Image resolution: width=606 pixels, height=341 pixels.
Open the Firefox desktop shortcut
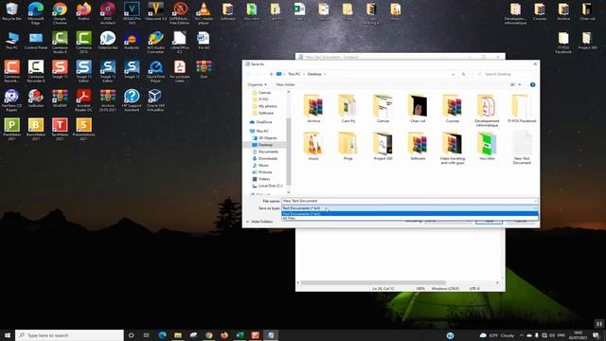(x=83, y=11)
